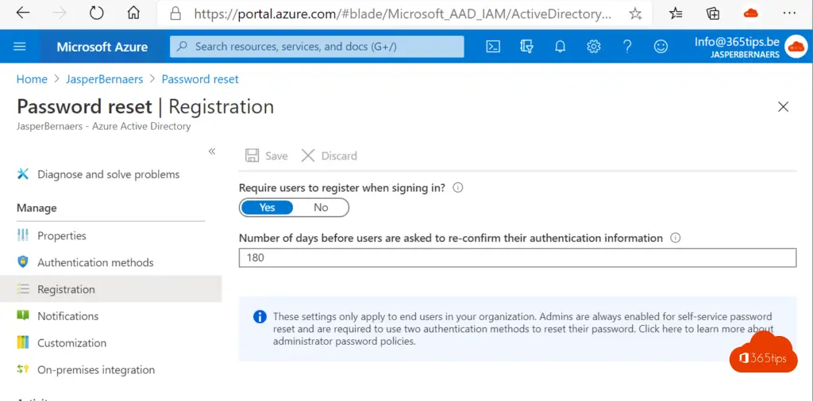Open the browser ellipsis settings menu
Viewport: 813px width, 401px height.
point(788,13)
